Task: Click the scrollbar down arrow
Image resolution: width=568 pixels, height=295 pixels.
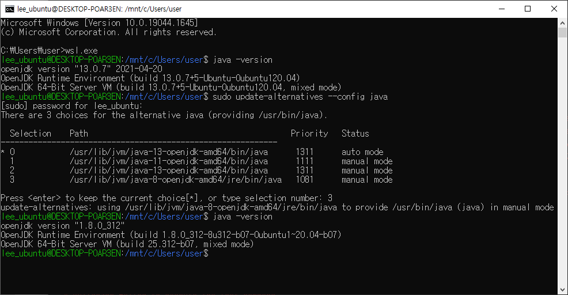Action: 562,290
